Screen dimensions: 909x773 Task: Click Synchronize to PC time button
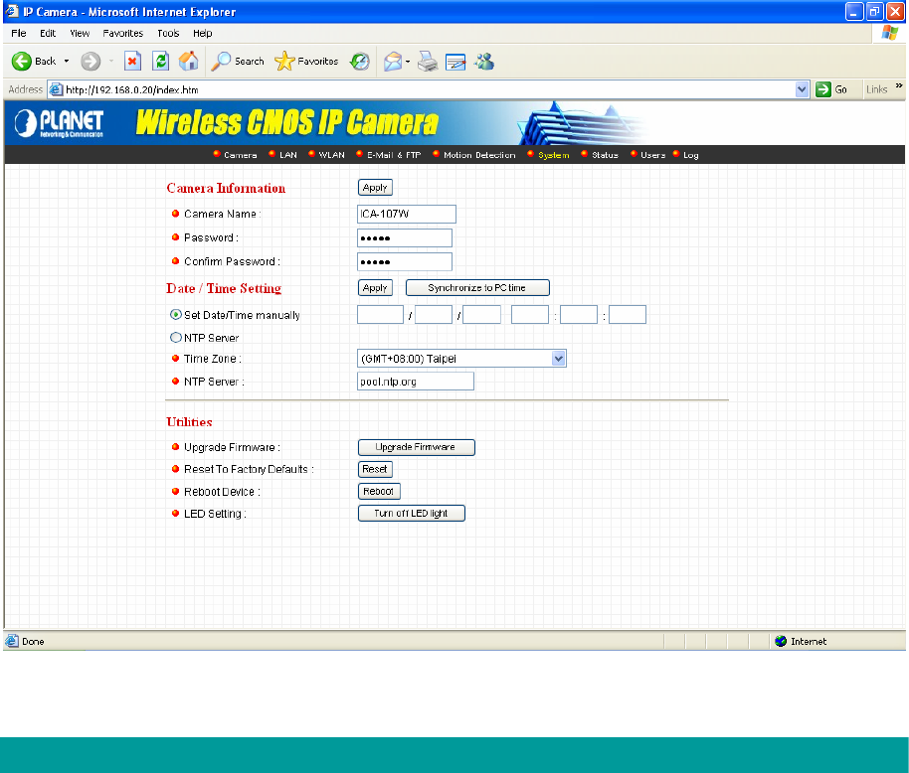477,288
